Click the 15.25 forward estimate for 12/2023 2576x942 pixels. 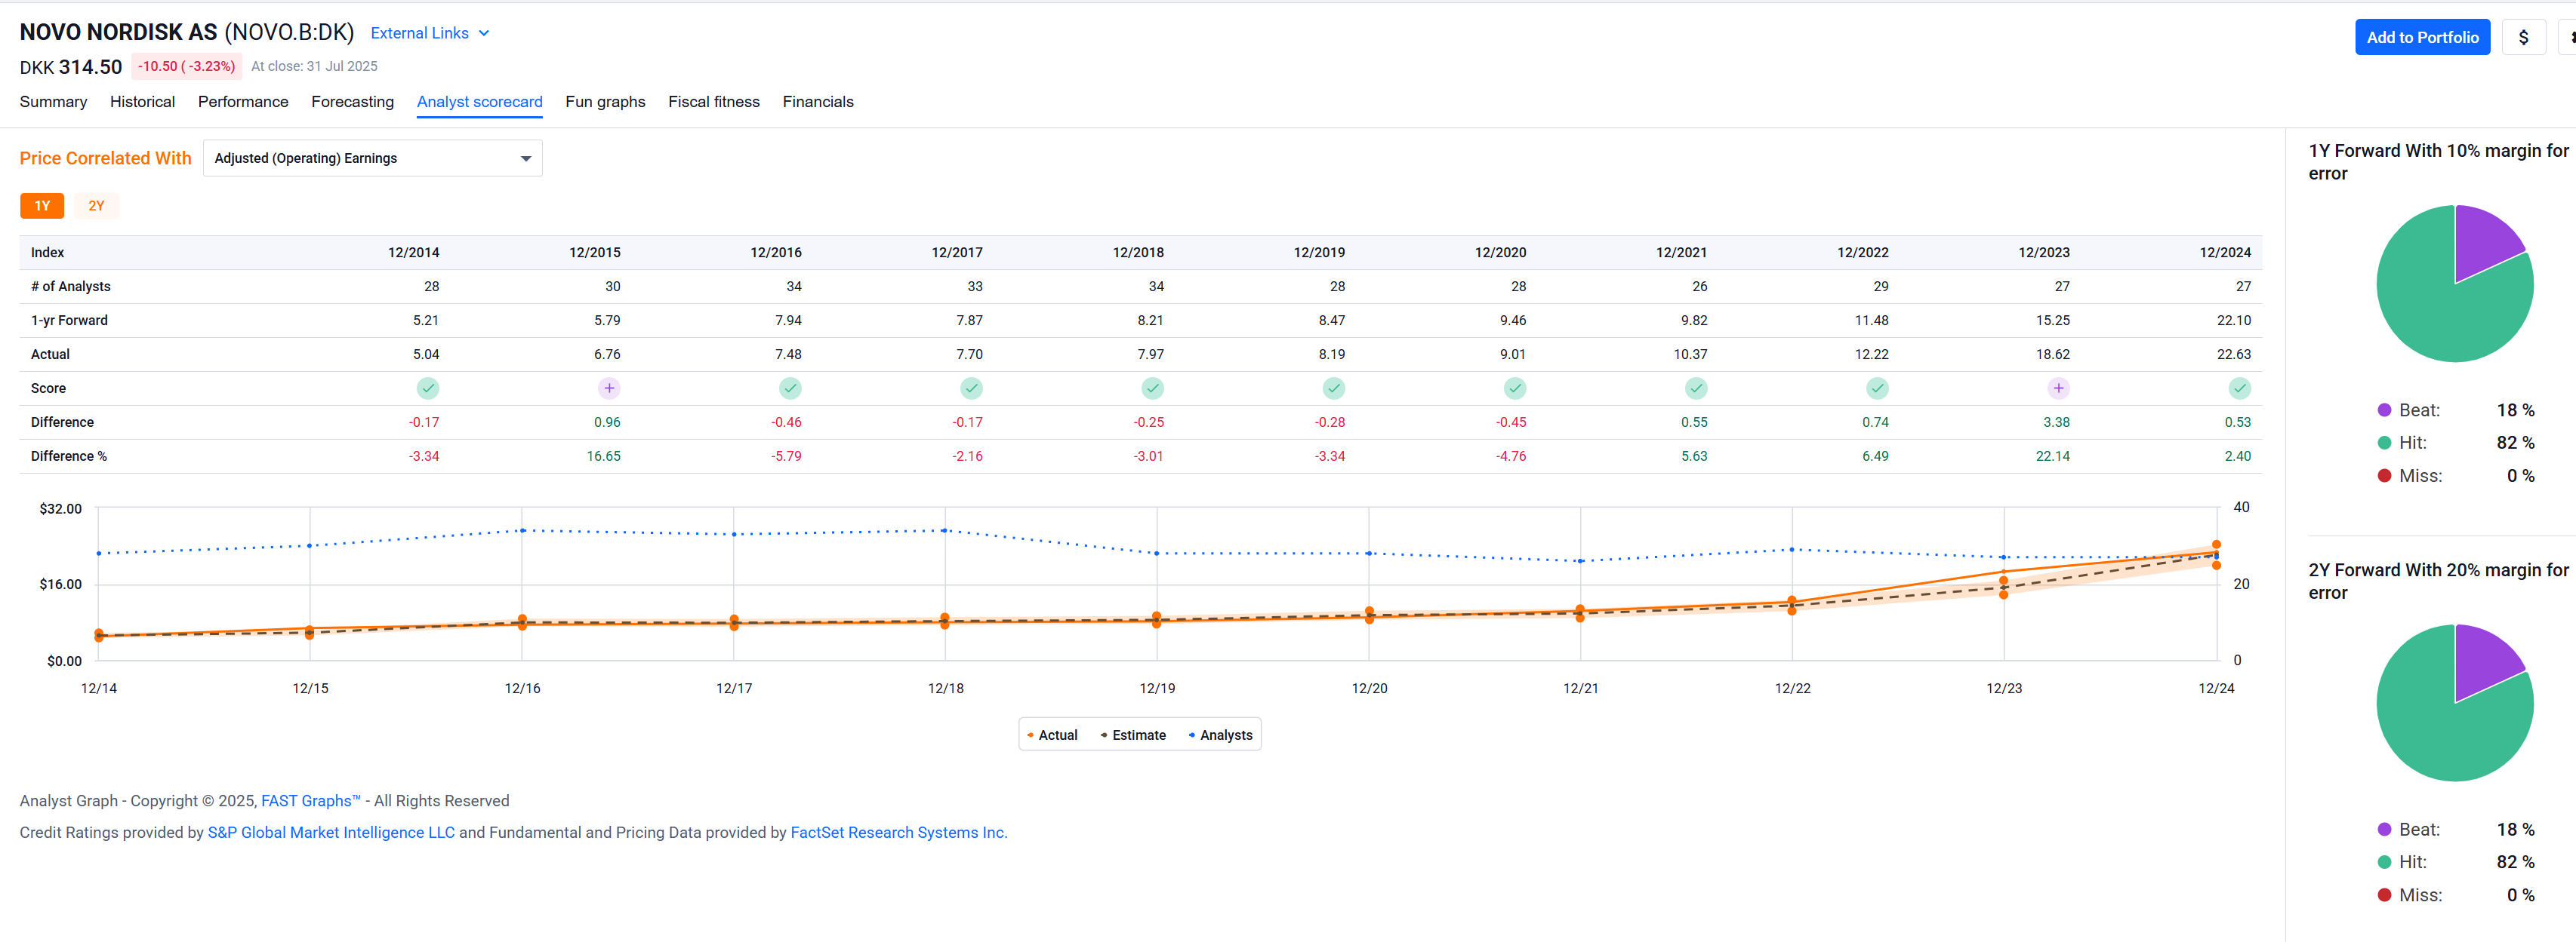coord(2053,321)
